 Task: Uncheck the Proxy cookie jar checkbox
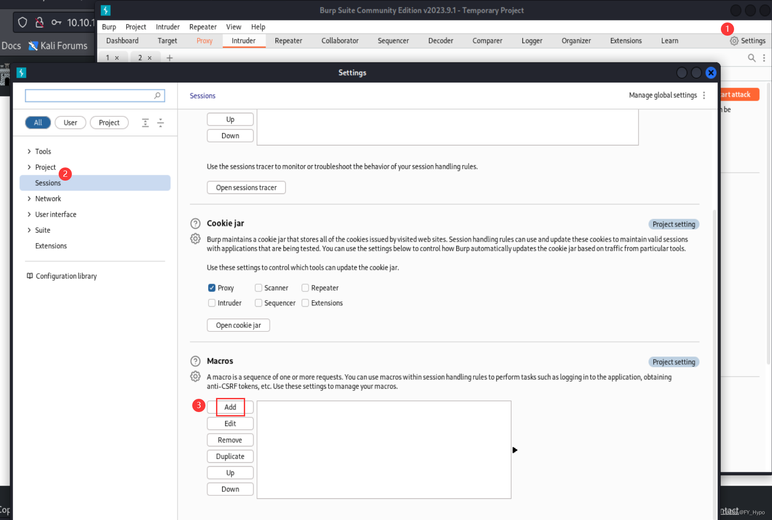click(212, 288)
